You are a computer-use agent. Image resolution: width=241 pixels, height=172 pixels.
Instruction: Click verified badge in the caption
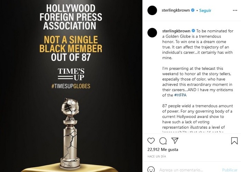pyautogui.click(x=193, y=31)
